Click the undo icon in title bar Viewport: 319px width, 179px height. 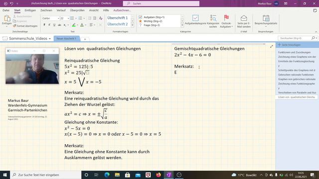(11, 3)
